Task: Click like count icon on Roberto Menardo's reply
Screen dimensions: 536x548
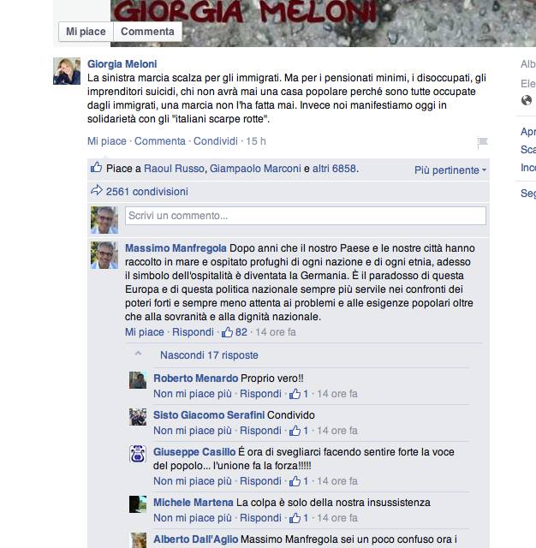Action: [295, 394]
